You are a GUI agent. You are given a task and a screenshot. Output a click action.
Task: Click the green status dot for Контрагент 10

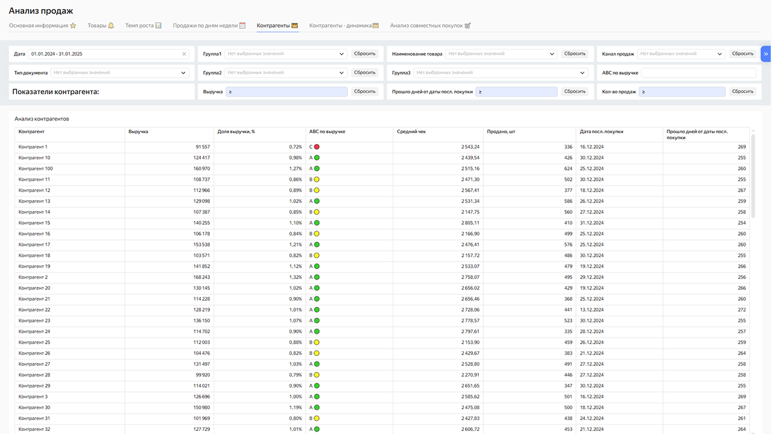317,158
